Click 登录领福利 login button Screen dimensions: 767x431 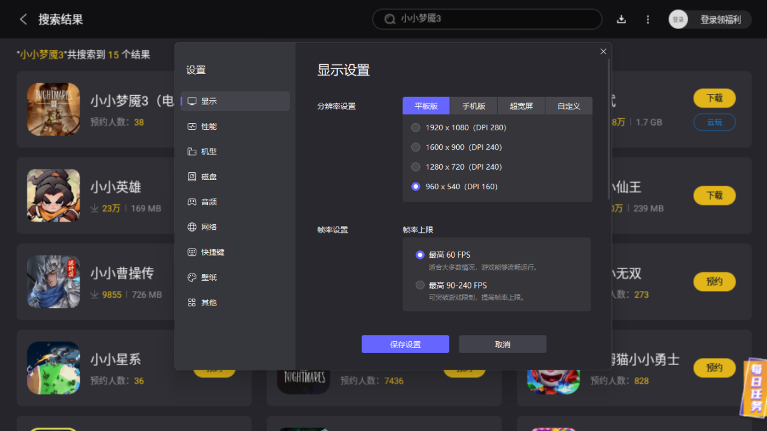click(720, 19)
